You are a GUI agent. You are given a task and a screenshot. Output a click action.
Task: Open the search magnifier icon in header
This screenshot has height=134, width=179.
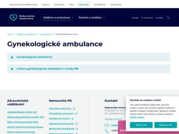pyautogui.click(x=168, y=18)
